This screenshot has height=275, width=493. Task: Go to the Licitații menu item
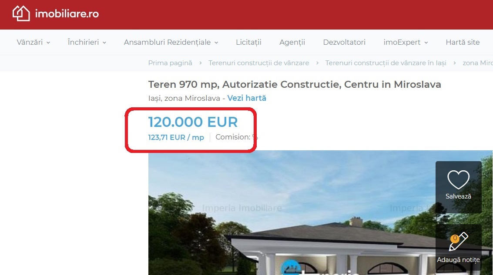pos(249,42)
